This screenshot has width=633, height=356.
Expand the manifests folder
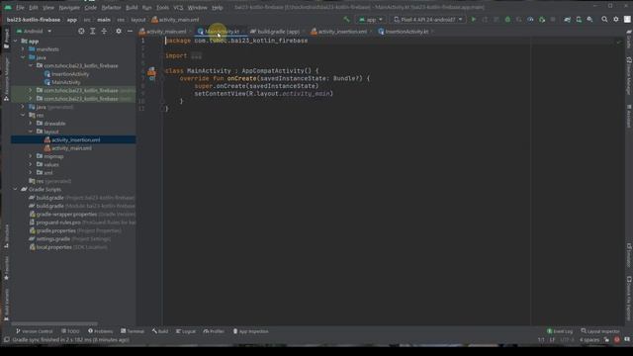pyautogui.click(x=23, y=49)
